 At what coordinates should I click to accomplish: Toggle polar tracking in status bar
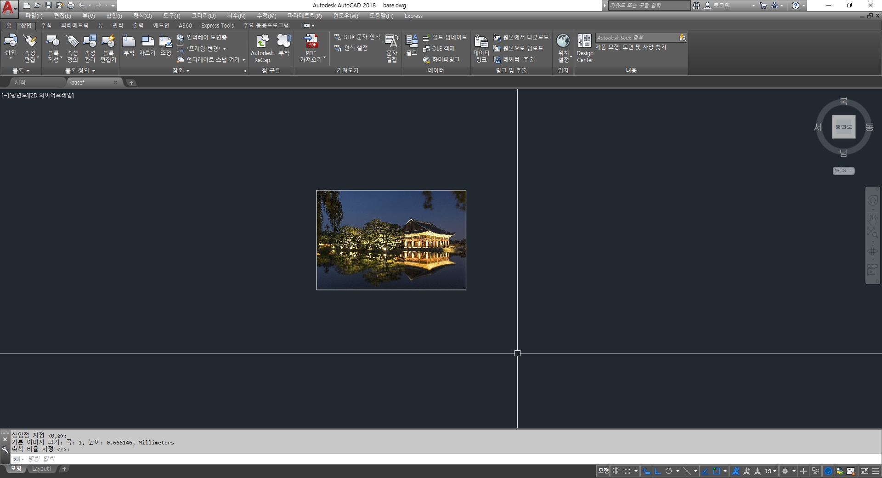[x=669, y=471]
